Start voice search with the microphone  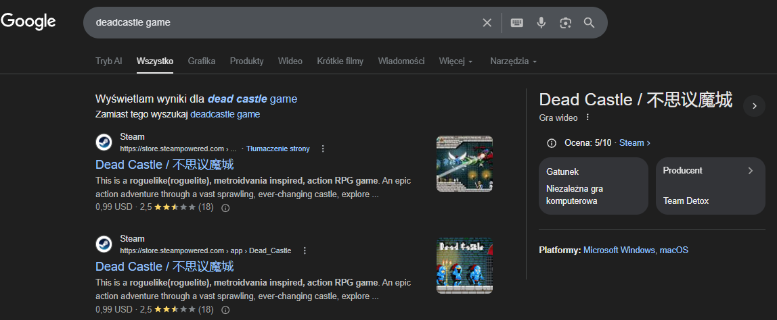tap(541, 22)
